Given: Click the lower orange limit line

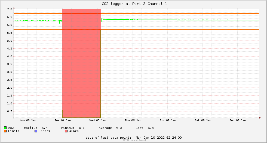Looking at the screenshot, I should (136, 29).
